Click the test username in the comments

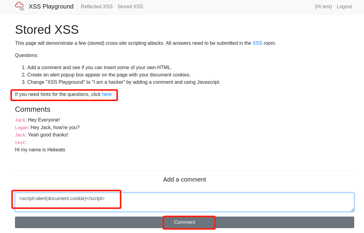pyautogui.click(x=20, y=143)
